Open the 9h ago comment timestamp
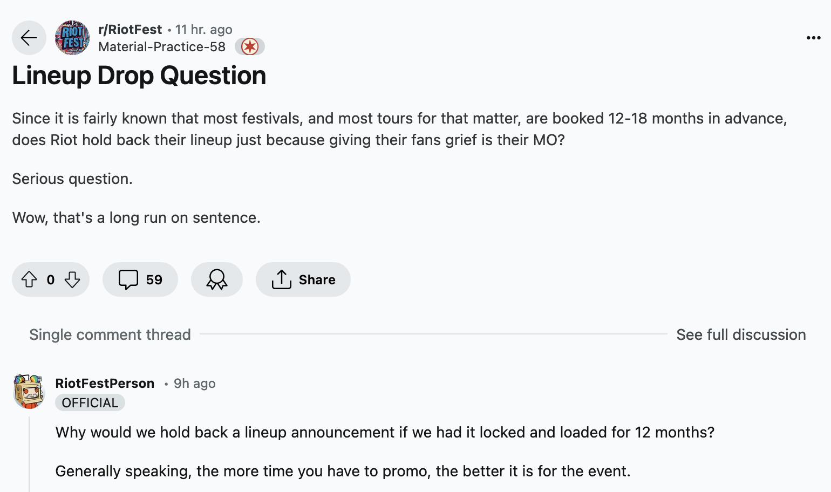Viewport: 831px width, 492px height. (194, 384)
